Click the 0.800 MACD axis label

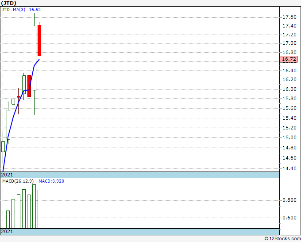coord(289,200)
